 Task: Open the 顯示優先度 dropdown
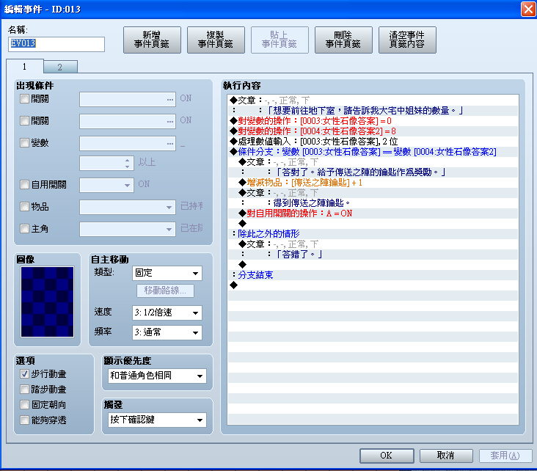pyautogui.click(x=158, y=376)
